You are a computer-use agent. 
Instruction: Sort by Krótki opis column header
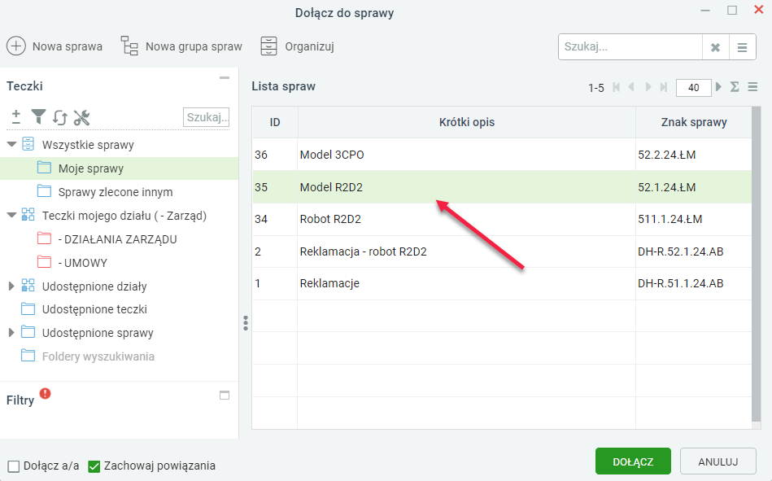point(467,122)
